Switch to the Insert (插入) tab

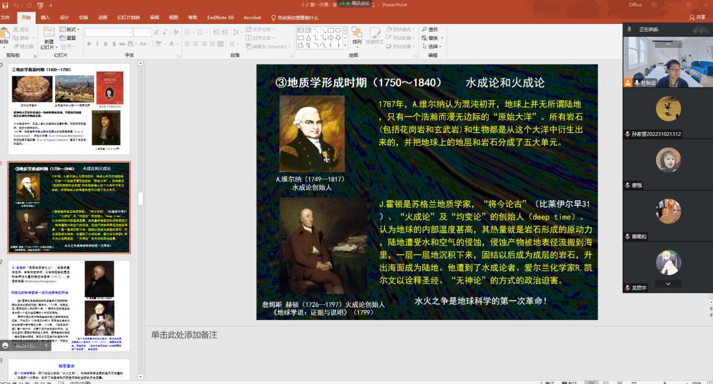pyautogui.click(x=45, y=17)
